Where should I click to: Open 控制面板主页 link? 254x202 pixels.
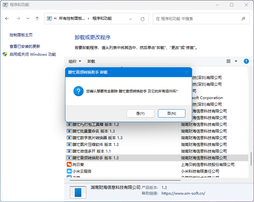[21, 35]
